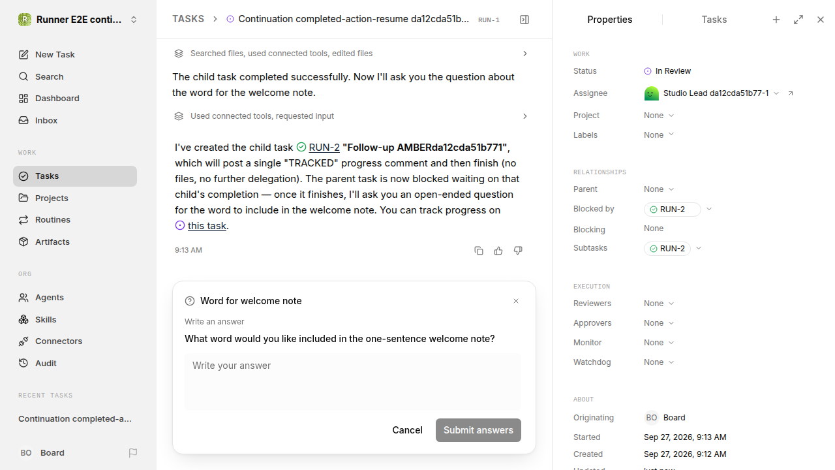Submit answers for the welcome note
The image size is (835, 470).
[x=478, y=430]
